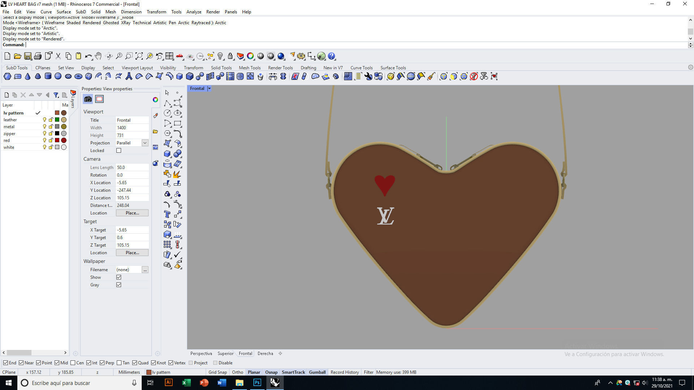Open the color wheel icon in main toolbar
This screenshot has height=390, width=694.
[250, 56]
